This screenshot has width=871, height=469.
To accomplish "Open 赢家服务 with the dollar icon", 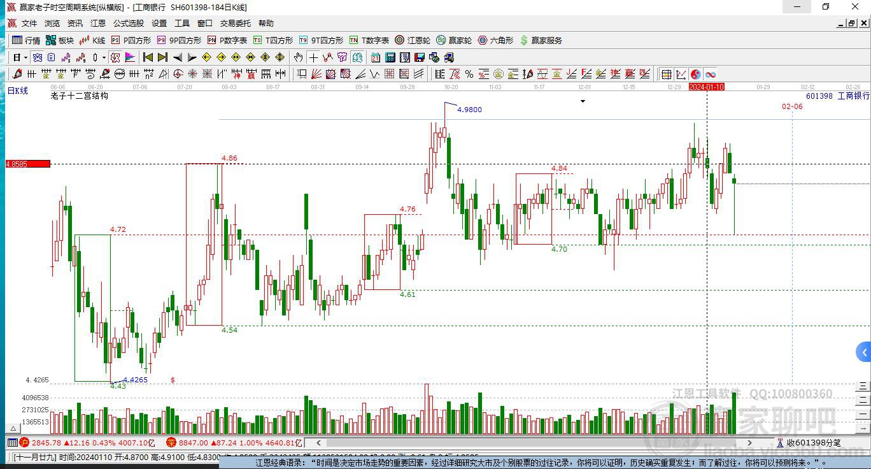I will tap(541, 40).
